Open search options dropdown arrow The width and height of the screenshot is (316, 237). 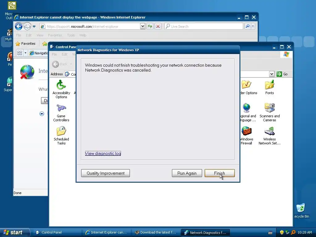(x=253, y=26)
